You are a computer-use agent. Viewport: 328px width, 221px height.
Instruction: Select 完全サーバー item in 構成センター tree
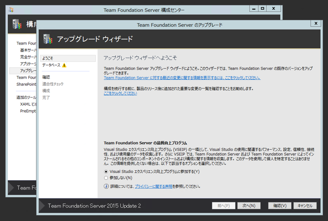(x=28, y=57)
